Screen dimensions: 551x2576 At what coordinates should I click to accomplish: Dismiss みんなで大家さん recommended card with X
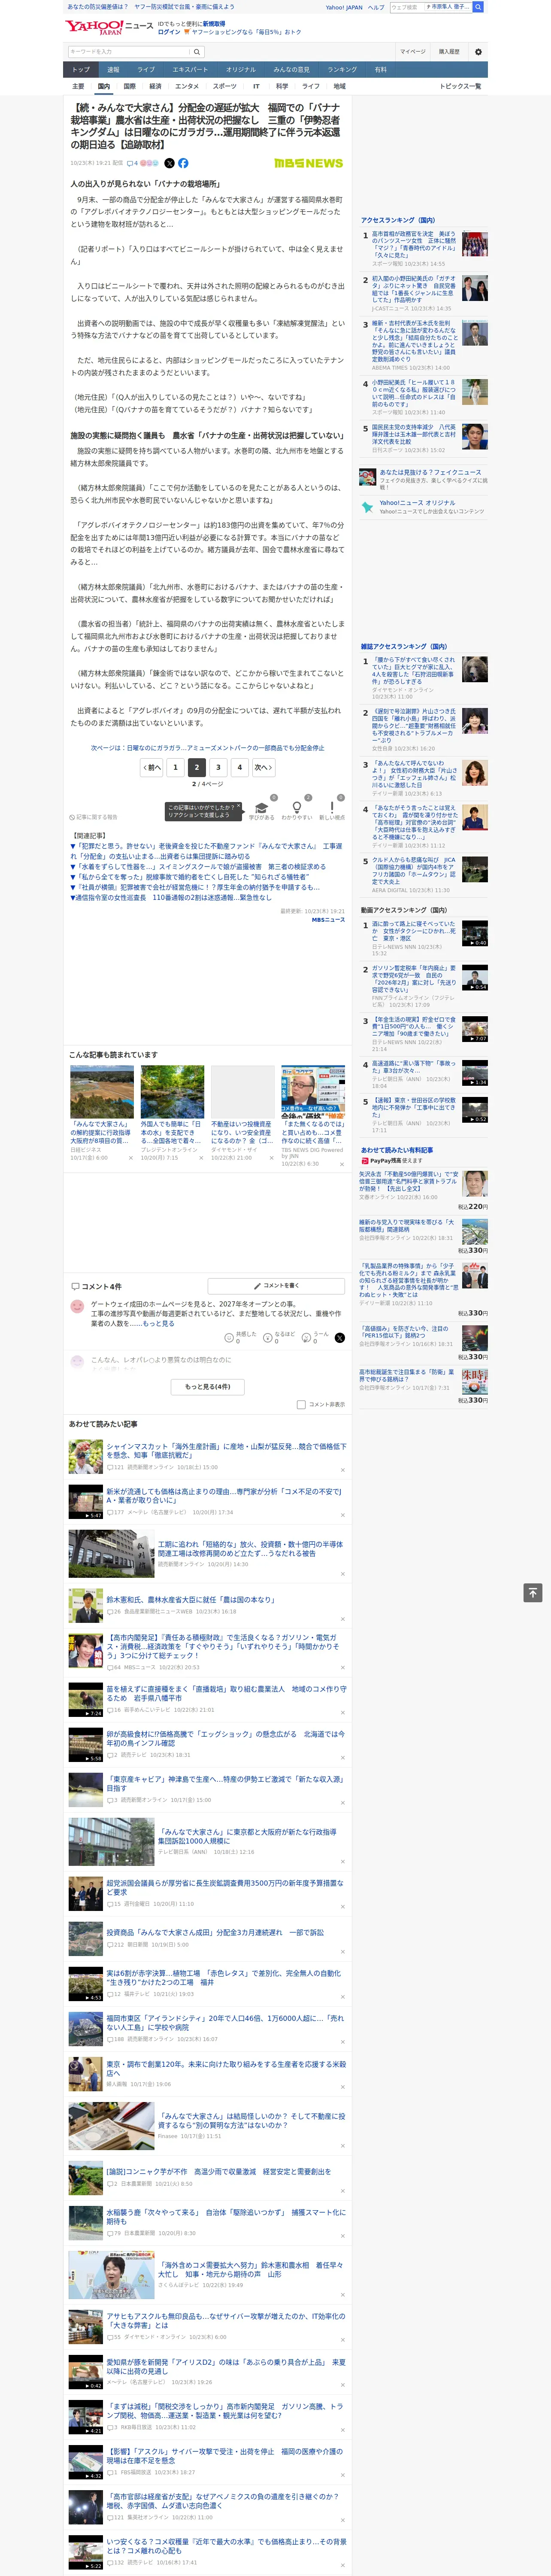coord(130,1158)
